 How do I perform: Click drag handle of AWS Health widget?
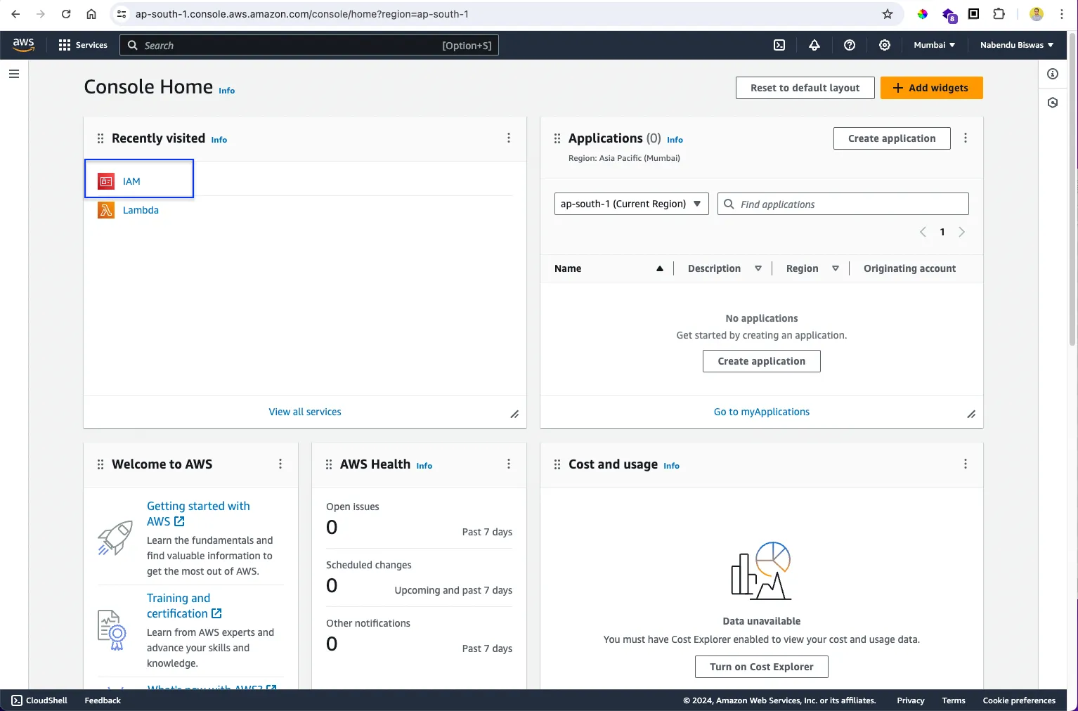(329, 464)
